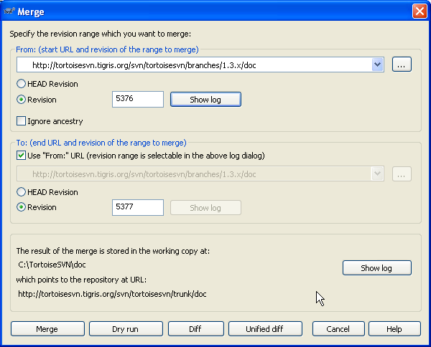Image resolution: width=431 pixels, height=347 pixels.
Task: Click the From URL combo box field
Action: coord(194,65)
